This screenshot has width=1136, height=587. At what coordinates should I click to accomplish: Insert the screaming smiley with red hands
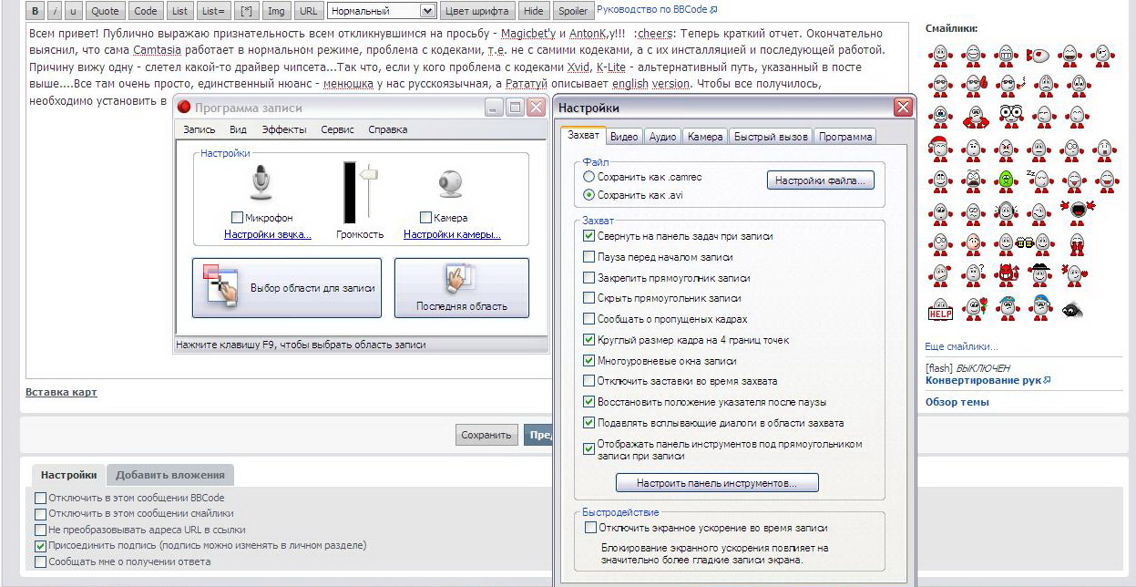coord(1077,212)
